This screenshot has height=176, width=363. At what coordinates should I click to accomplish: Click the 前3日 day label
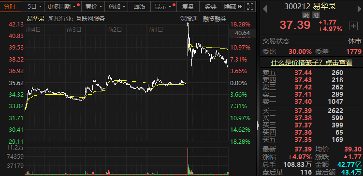click(x=74, y=29)
